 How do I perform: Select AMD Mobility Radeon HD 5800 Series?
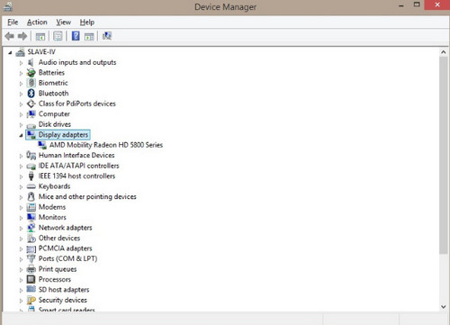pos(106,145)
